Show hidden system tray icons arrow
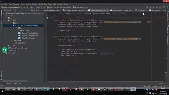169x95 pixels. 144,89
